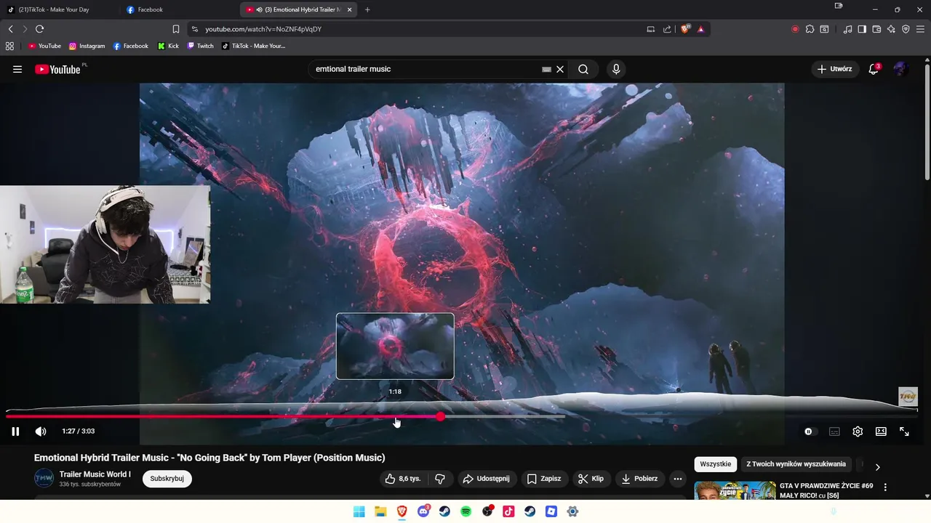Open the TMW channel avatar
The image size is (931, 523).
tap(44, 478)
